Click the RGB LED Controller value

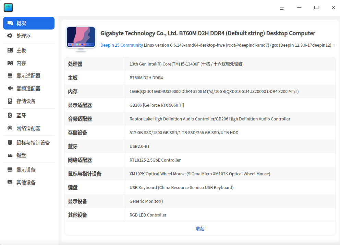[x=148, y=215]
